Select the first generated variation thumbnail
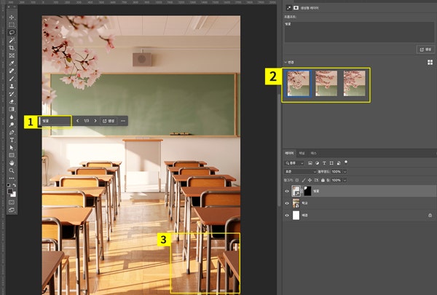Image resolution: width=437 pixels, height=295 pixels. pyautogui.click(x=298, y=83)
